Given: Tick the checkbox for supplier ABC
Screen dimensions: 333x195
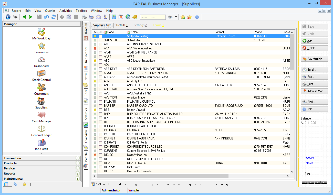Looking at the screenshot, I should click(100, 61).
